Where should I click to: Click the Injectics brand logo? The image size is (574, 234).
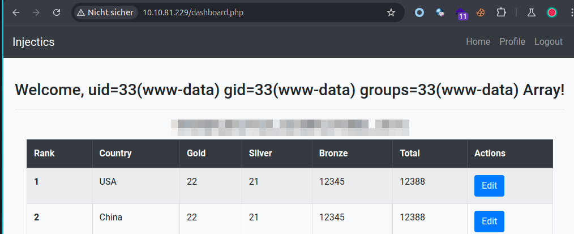coord(33,42)
